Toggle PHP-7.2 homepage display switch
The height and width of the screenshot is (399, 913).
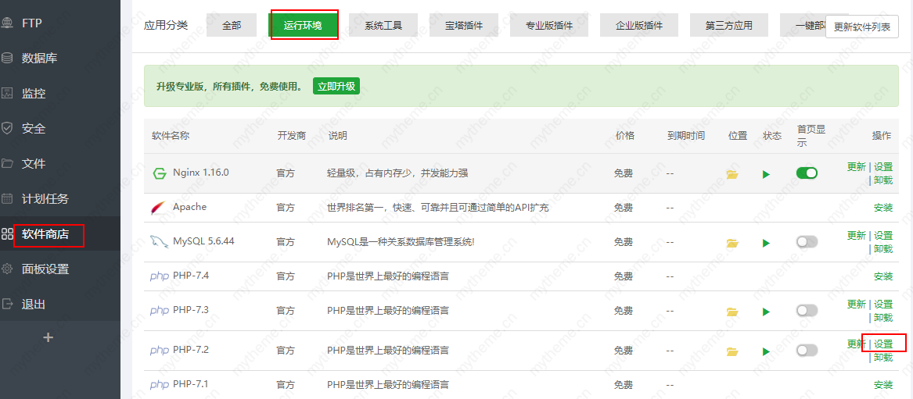click(807, 351)
